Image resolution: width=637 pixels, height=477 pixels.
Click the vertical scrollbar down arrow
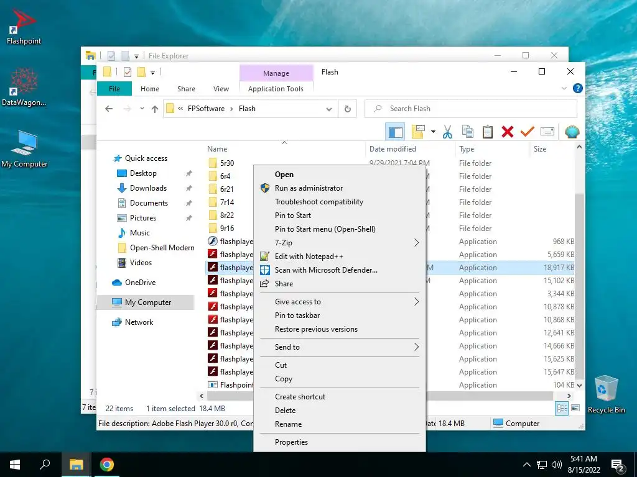pos(579,385)
